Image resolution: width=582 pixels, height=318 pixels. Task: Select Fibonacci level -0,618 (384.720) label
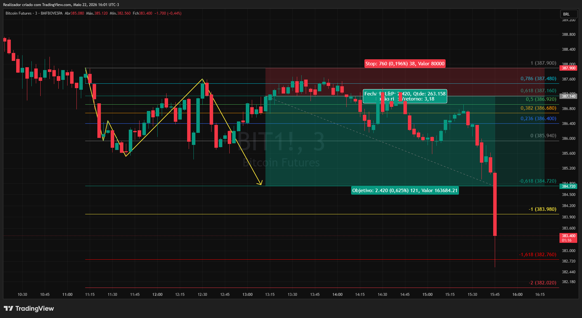(x=538, y=181)
